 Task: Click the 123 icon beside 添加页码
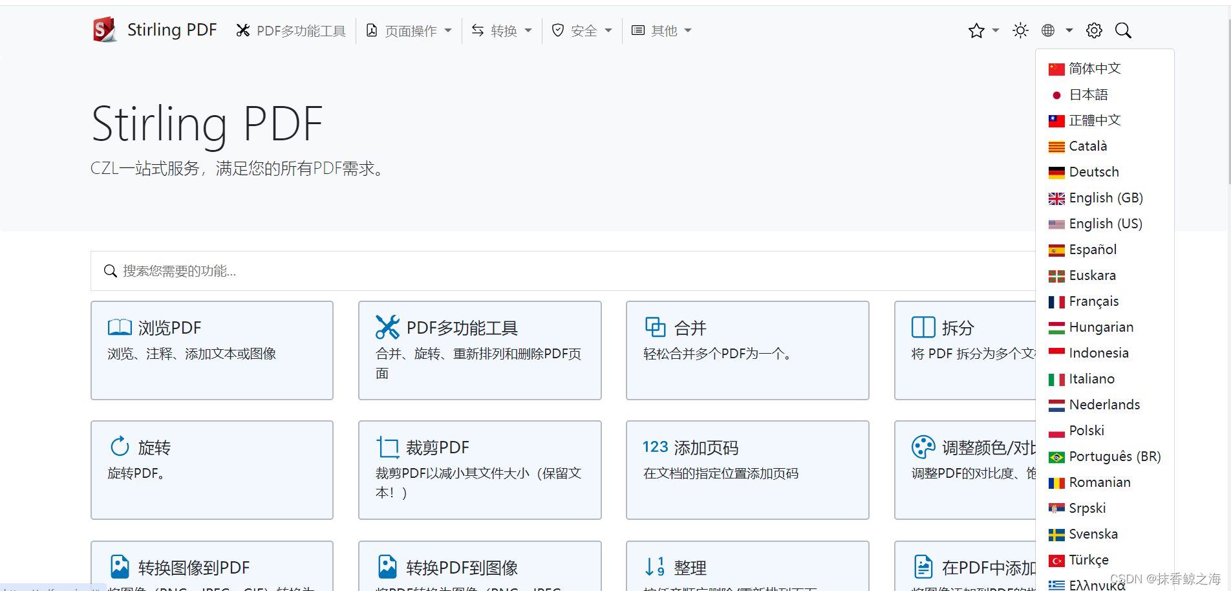tap(655, 447)
